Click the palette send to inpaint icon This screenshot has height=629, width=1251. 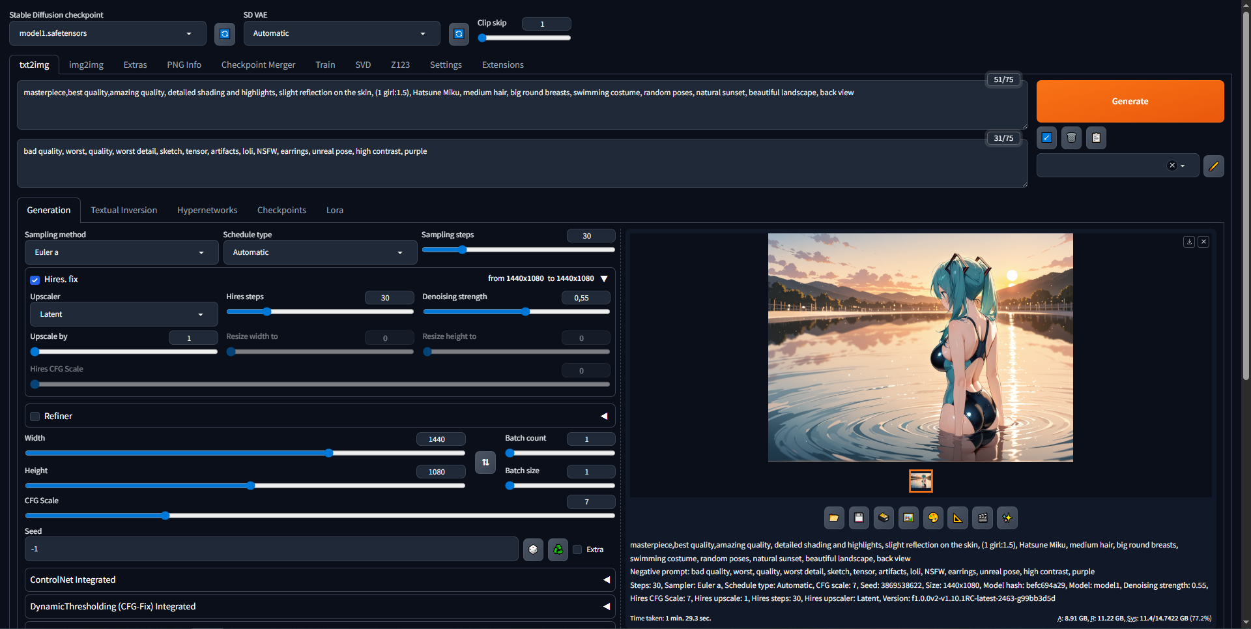click(933, 518)
